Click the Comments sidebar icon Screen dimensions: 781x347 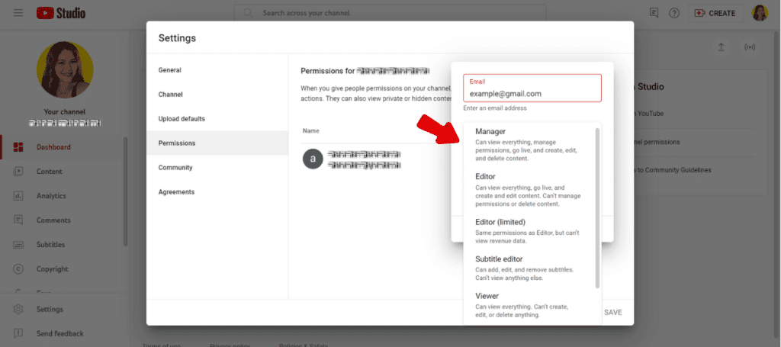[19, 220]
